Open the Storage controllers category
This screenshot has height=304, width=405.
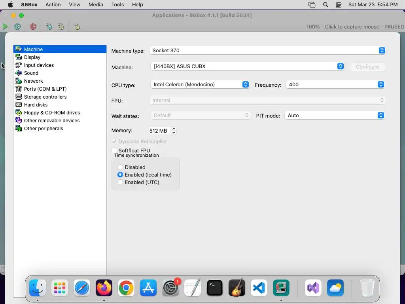coord(60,97)
